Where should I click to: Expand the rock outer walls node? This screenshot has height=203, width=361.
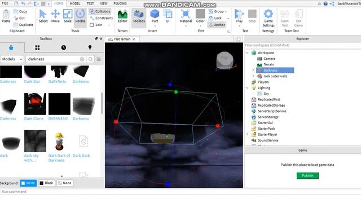(253, 76)
